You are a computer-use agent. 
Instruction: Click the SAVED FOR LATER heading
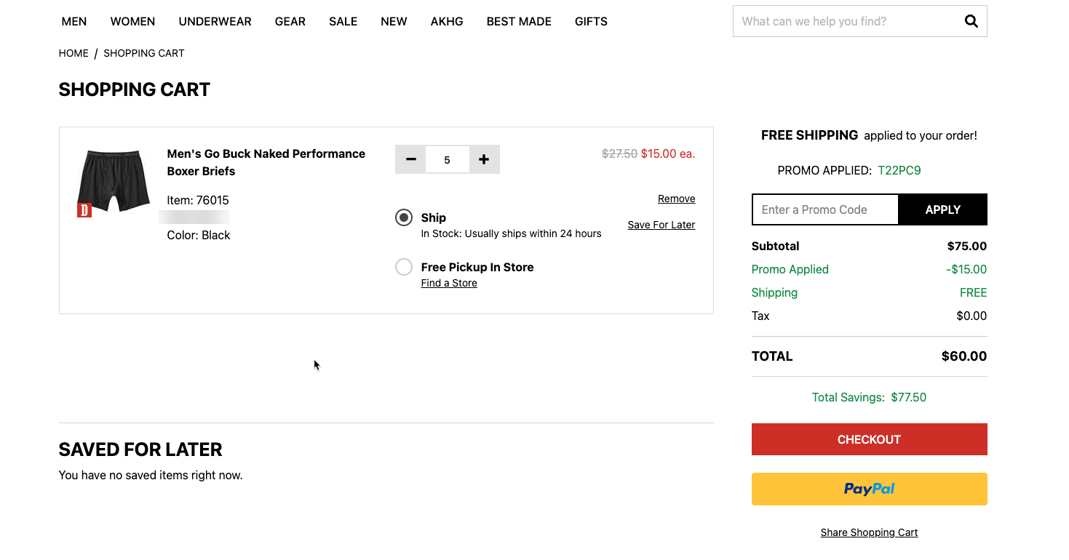(140, 449)
